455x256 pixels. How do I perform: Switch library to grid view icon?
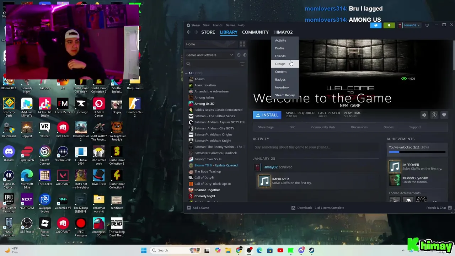point(242,44)
